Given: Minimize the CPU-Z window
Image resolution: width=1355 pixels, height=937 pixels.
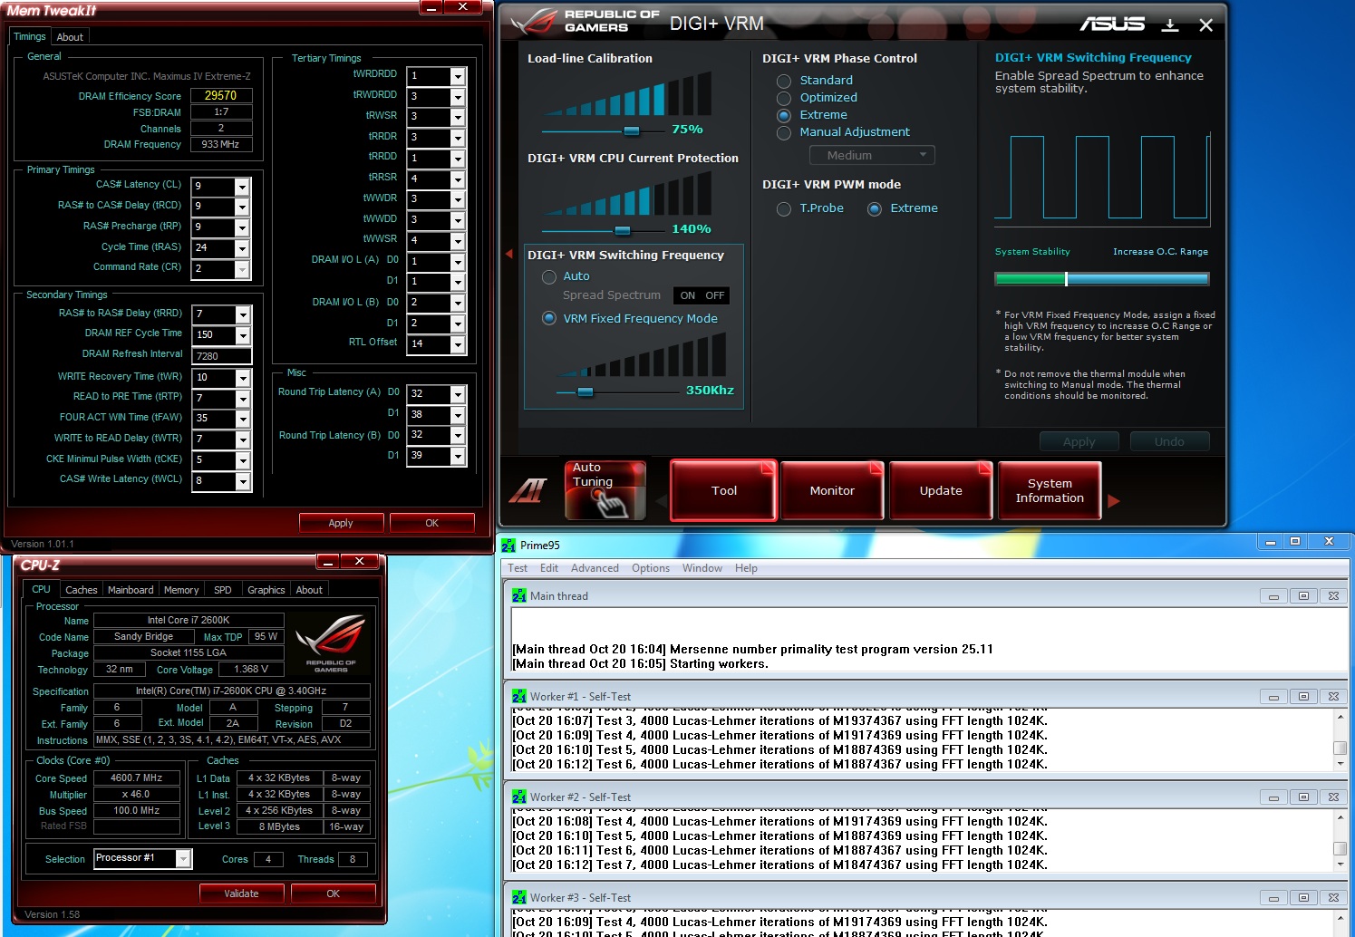Looking at the screenshot, I should [327, 562].
